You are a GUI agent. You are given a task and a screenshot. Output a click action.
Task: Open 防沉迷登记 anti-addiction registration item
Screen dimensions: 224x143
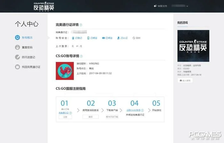pyautogui.click(x=25, y=57)
